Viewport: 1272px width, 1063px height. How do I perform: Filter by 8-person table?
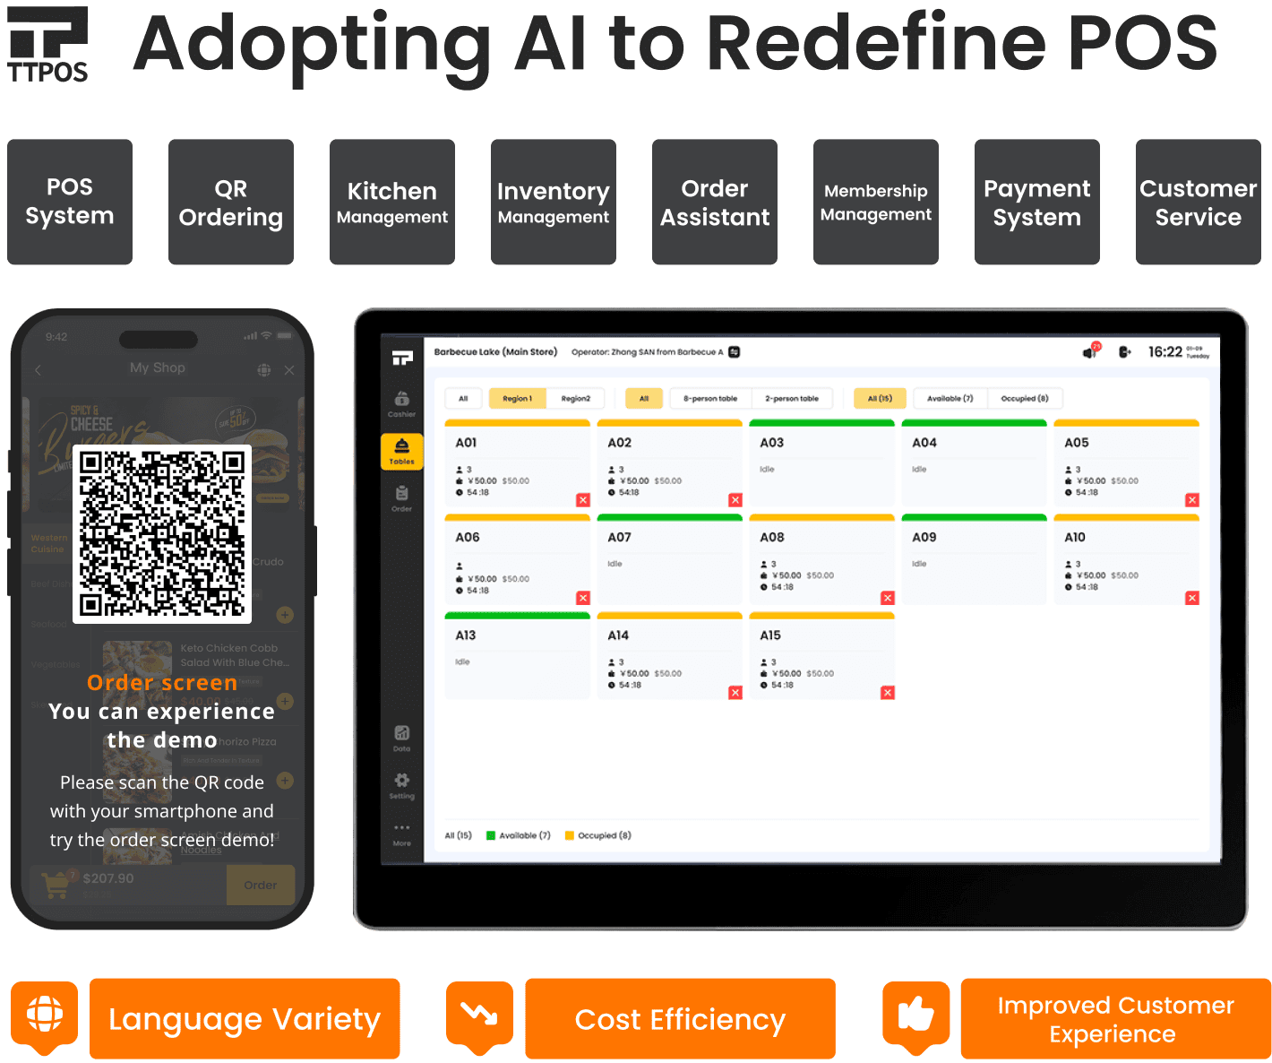pos(710,399)
